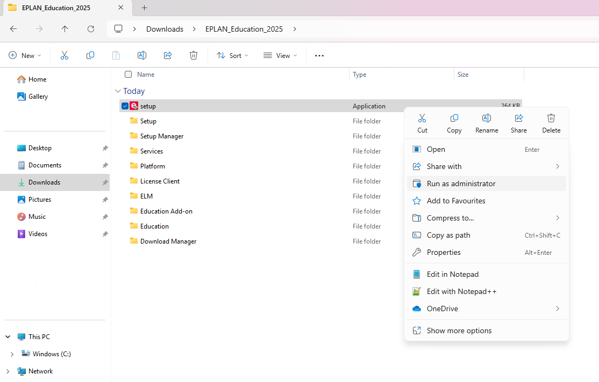Share the setup file via Share icon

(518, 122)
